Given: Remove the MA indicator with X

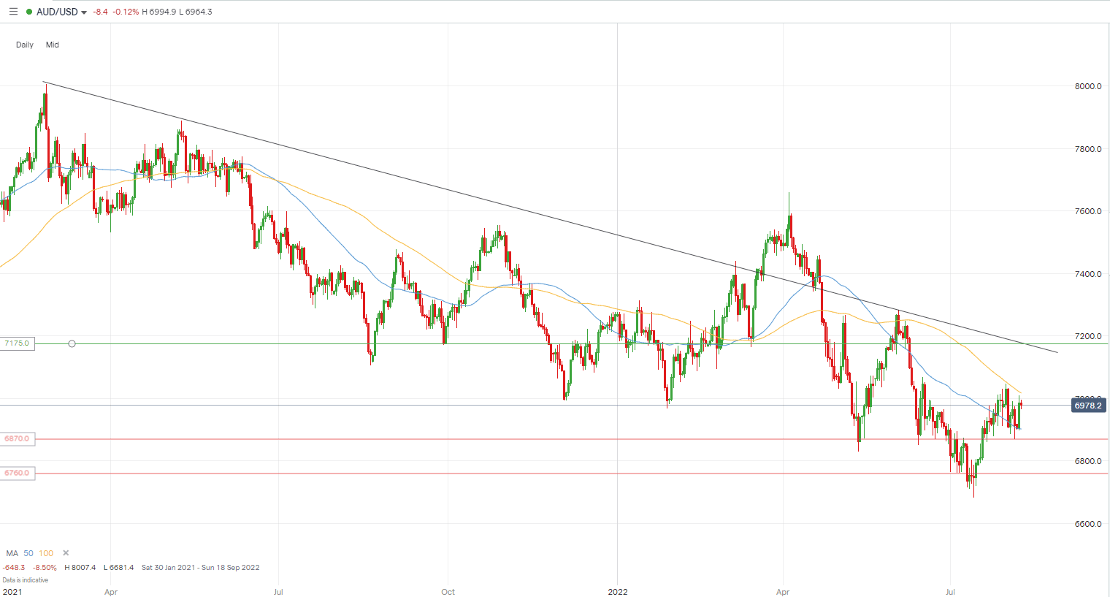Looking at the screenshot, I should 66,553.
